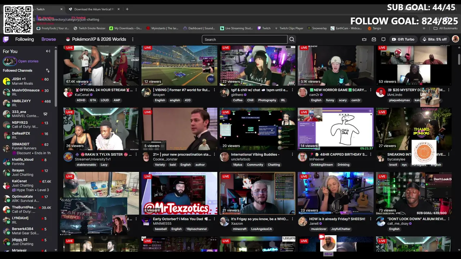Open options menu for iAmLindo's stream card

pyautogui.click(x=449, y=90)
